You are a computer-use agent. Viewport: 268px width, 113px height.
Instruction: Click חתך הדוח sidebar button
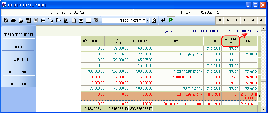point(18,84)
